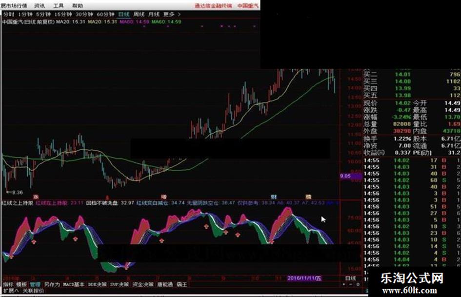This screenshot has height=297, width=461.
Task: Click the minus zoom-out button
Action: [351, 284]
